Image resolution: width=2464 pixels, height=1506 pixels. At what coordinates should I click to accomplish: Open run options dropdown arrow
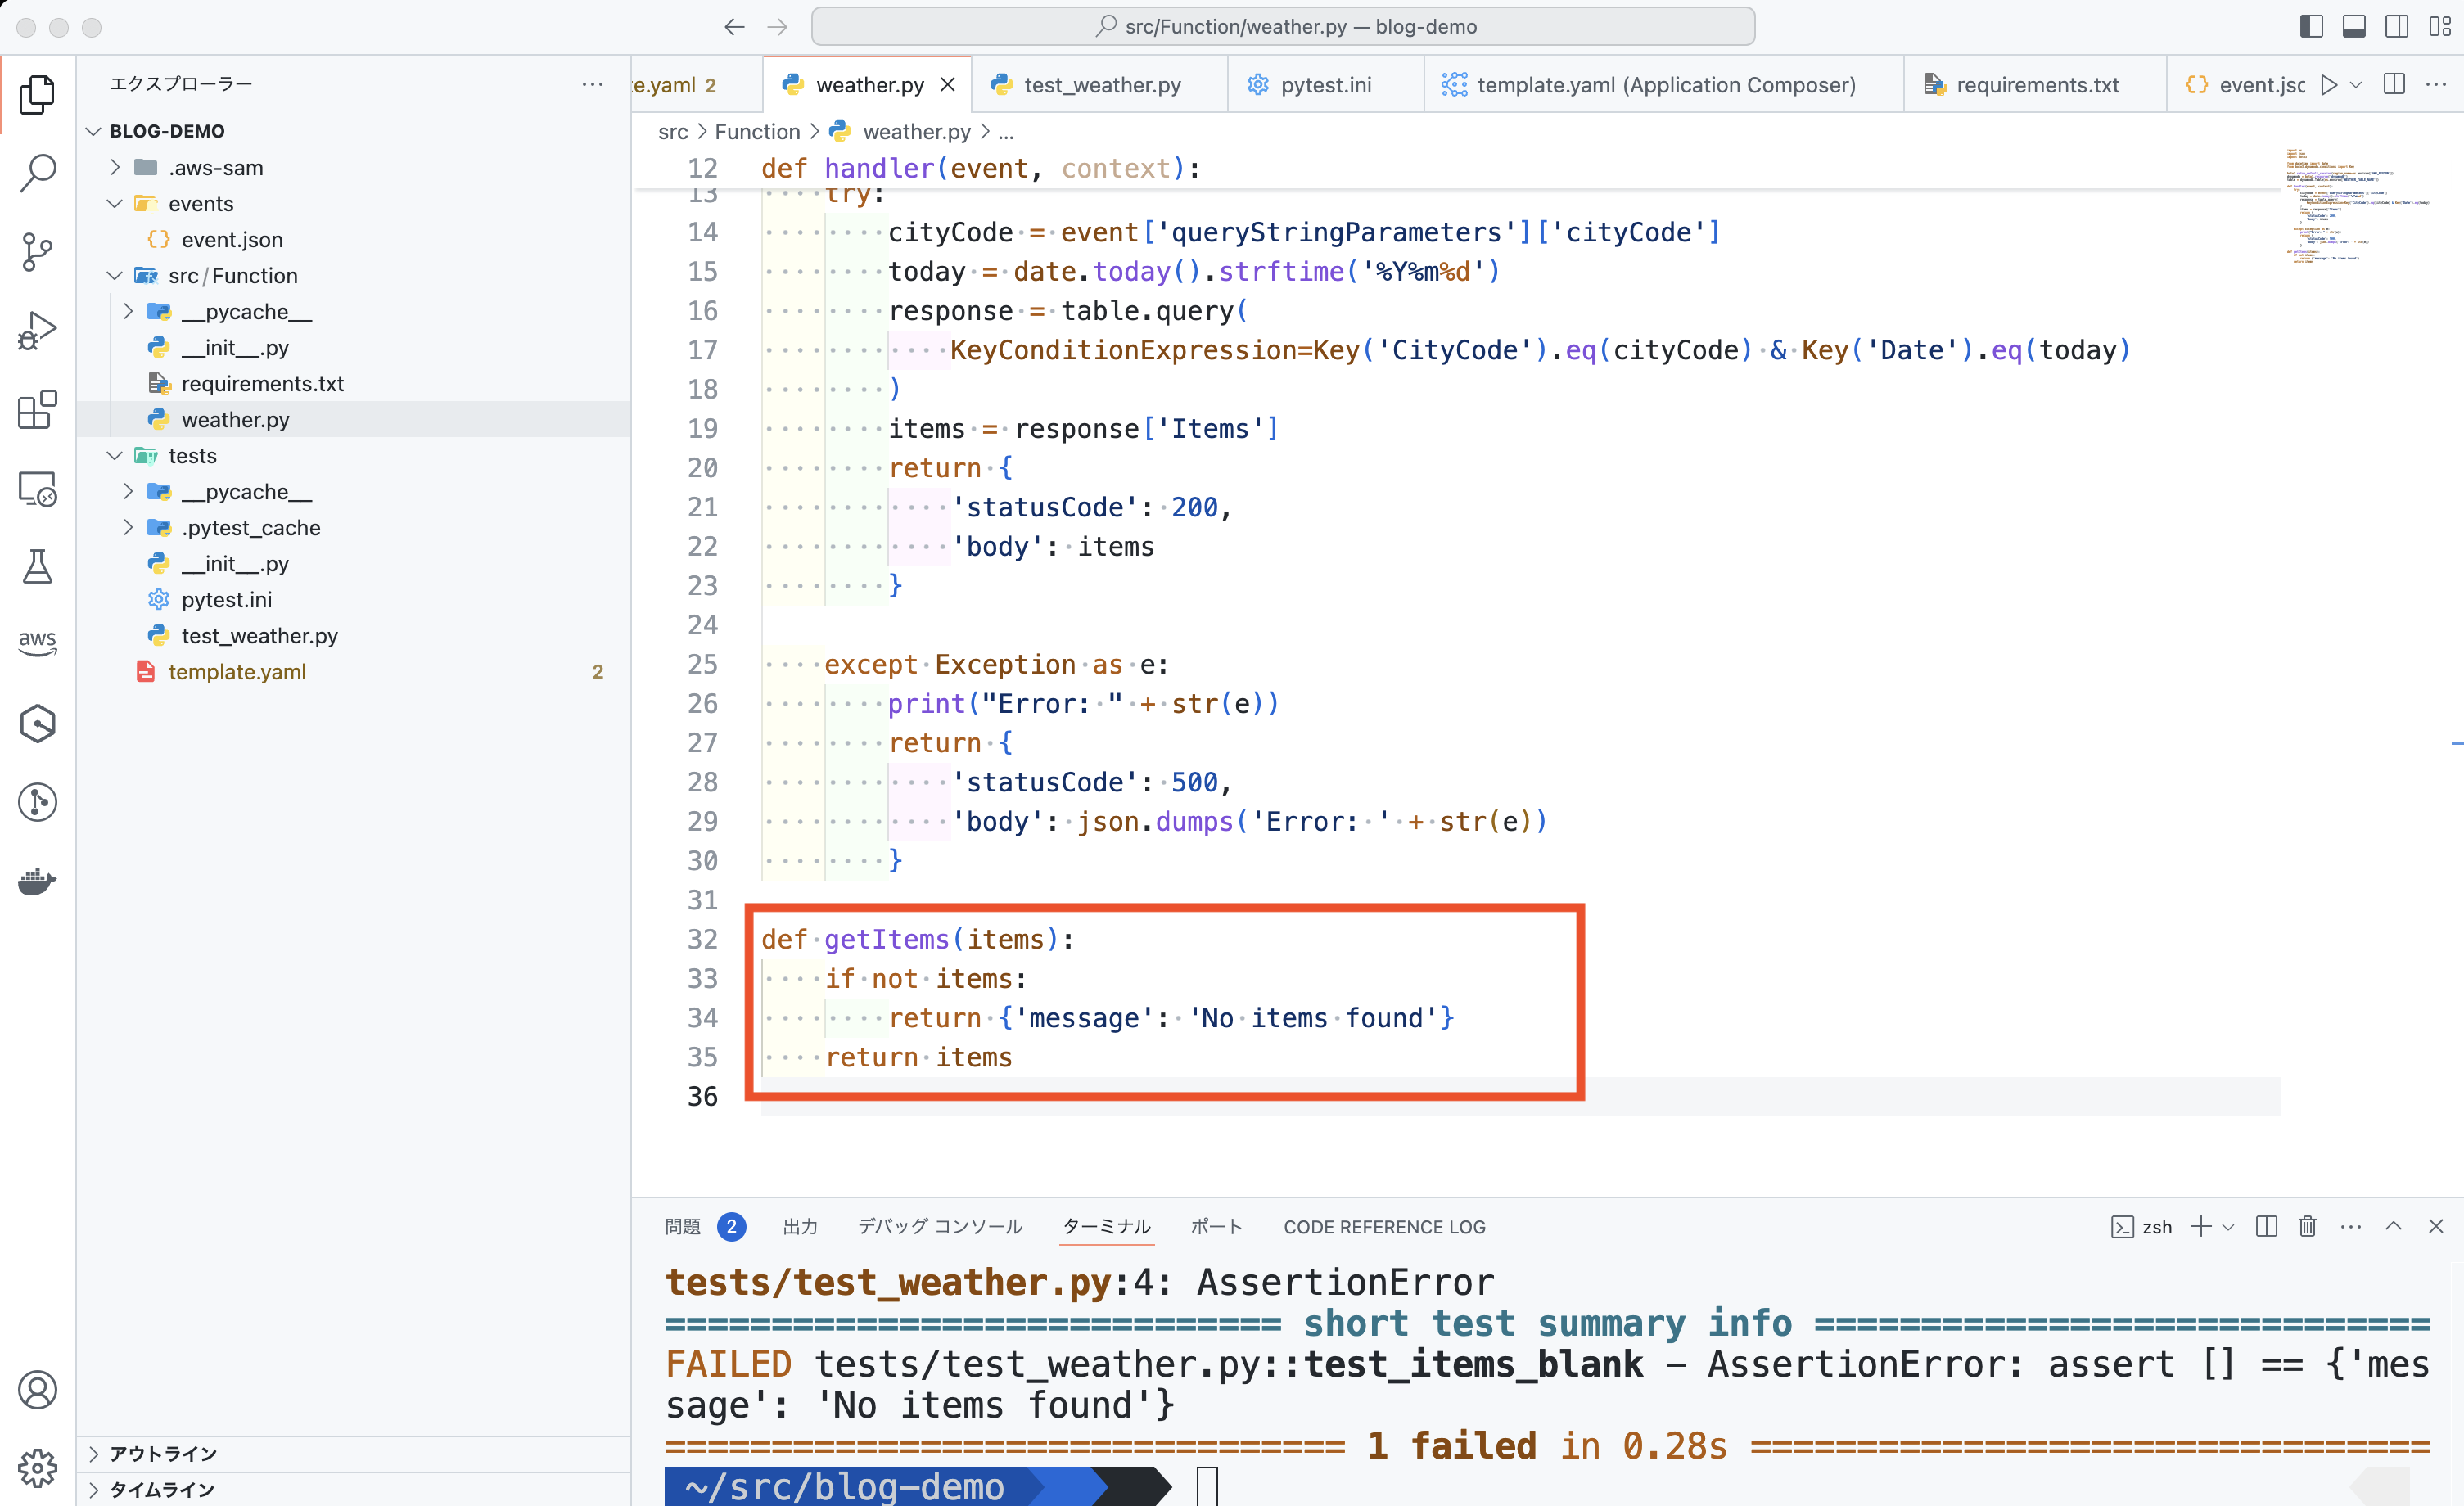(2356, 85)
